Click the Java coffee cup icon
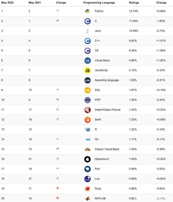This screenshot has width=173, height=202. point(87,31)
